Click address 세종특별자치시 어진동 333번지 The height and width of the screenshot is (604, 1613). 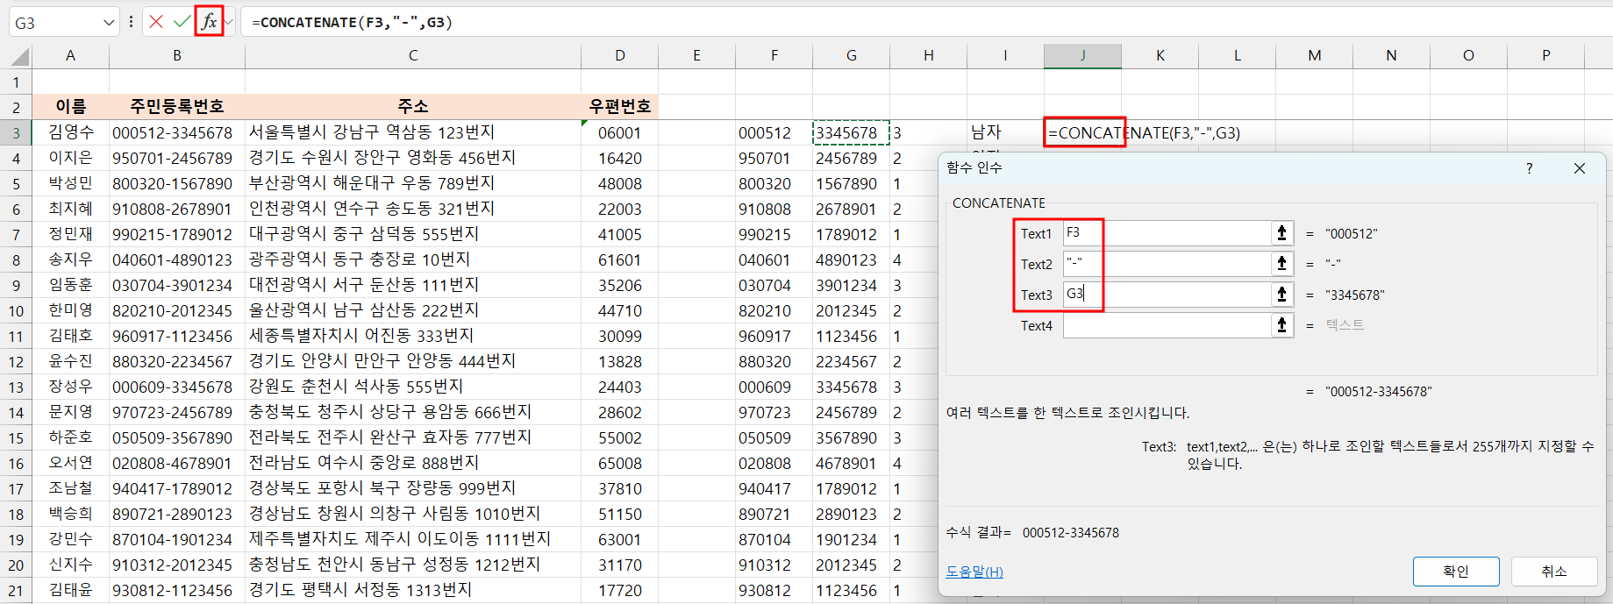413,336
